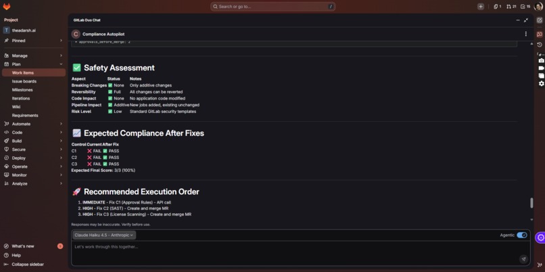Click the send message arrow button

pos(523,259)
